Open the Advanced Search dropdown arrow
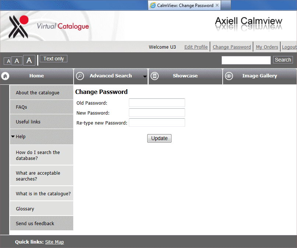The width and height of the screenshot is (297, 248). click(145, 76)
